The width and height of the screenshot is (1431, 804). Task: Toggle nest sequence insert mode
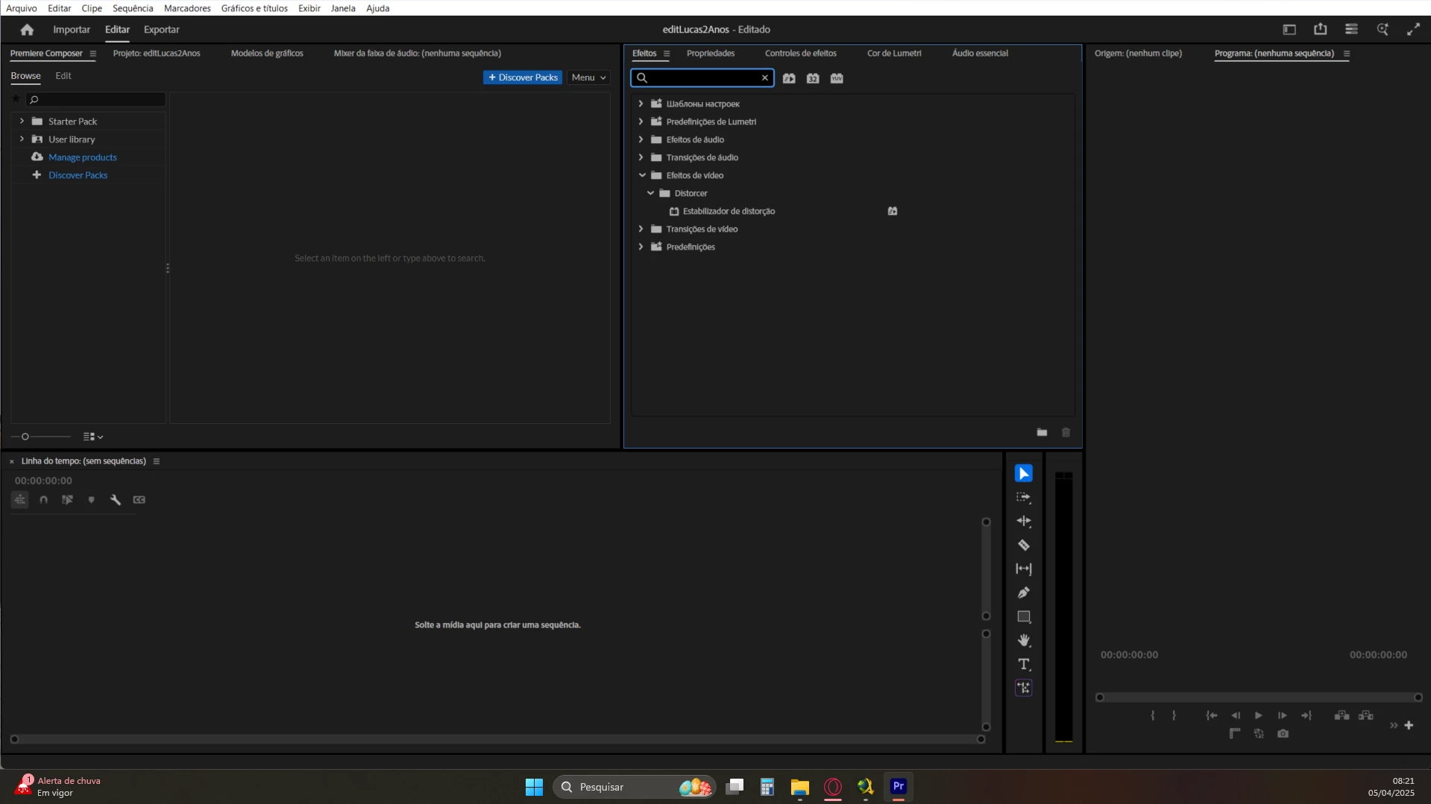19,500
